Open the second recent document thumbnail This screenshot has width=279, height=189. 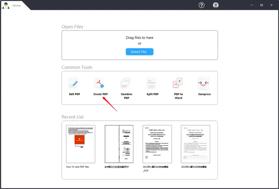coord(119,144)
